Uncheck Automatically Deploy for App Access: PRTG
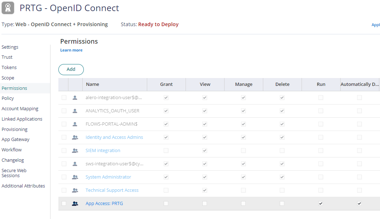Image resolution: width=380 pixels, height=219 pixels. (359, 203)
